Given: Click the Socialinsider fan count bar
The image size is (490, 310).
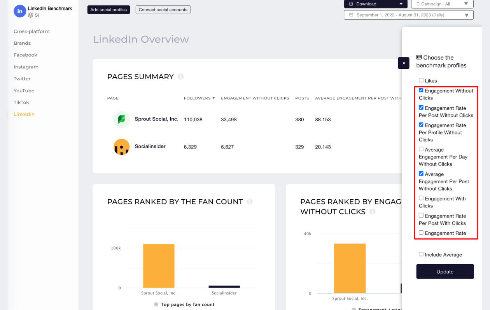Looking at the screenshot, I should [x=224, y=287].
